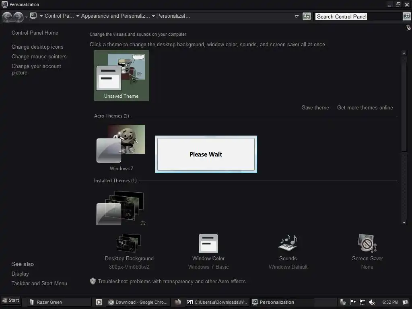Viewport: 412px width, 309px height.
Task: Open the help icon below search
Action: coord(408,27)
